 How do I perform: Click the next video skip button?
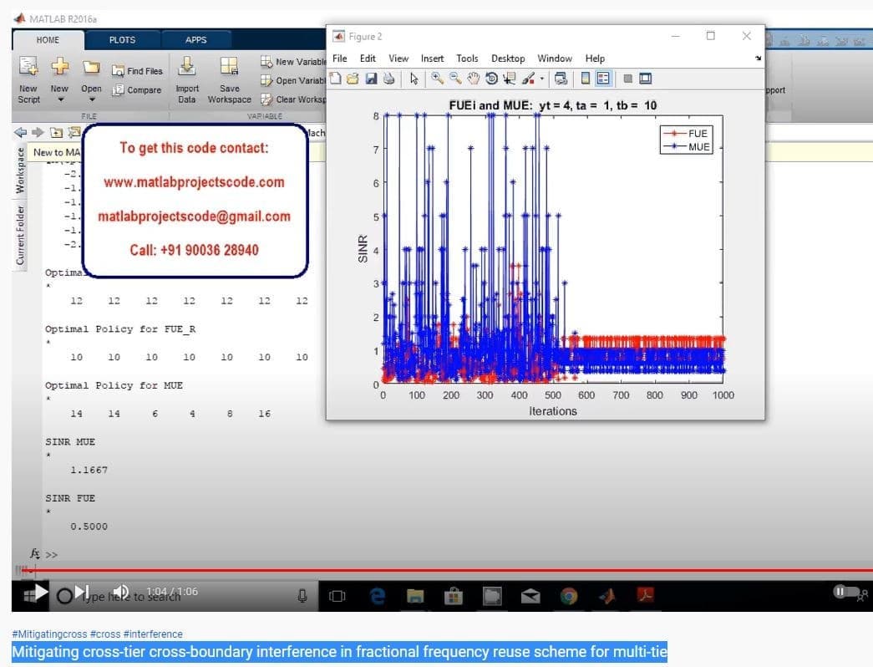pyautogui.click(x=82, y=591)
